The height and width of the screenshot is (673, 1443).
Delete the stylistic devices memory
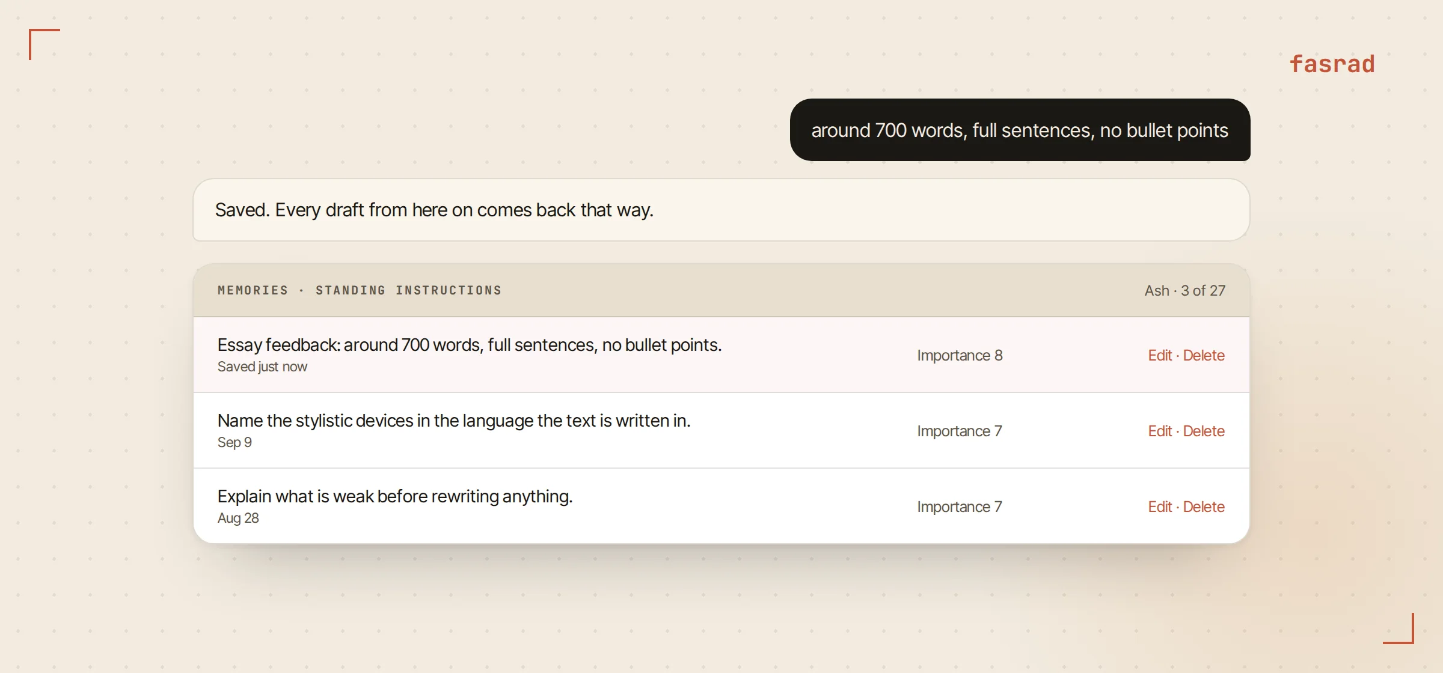point(1204,431)
